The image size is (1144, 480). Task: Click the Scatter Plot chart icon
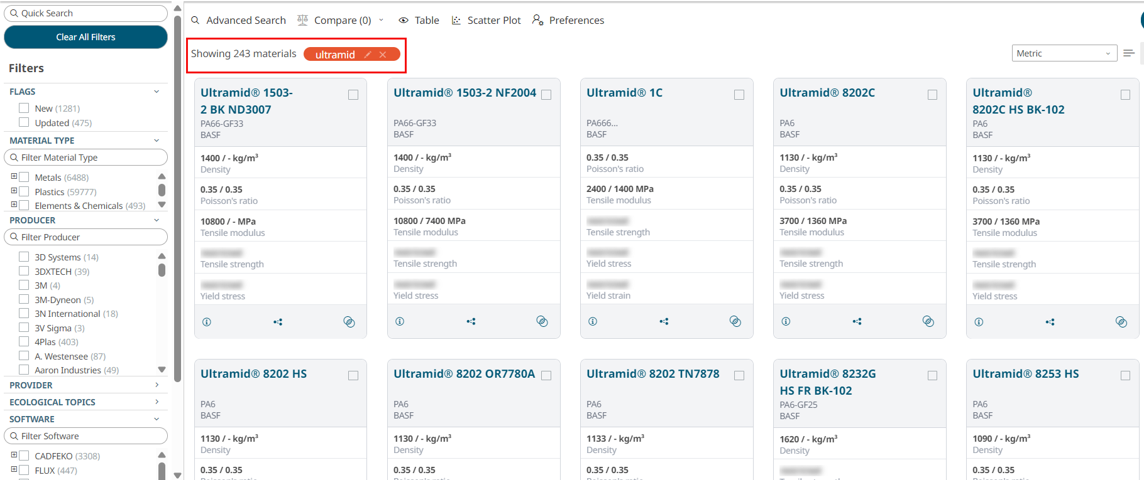456,20
